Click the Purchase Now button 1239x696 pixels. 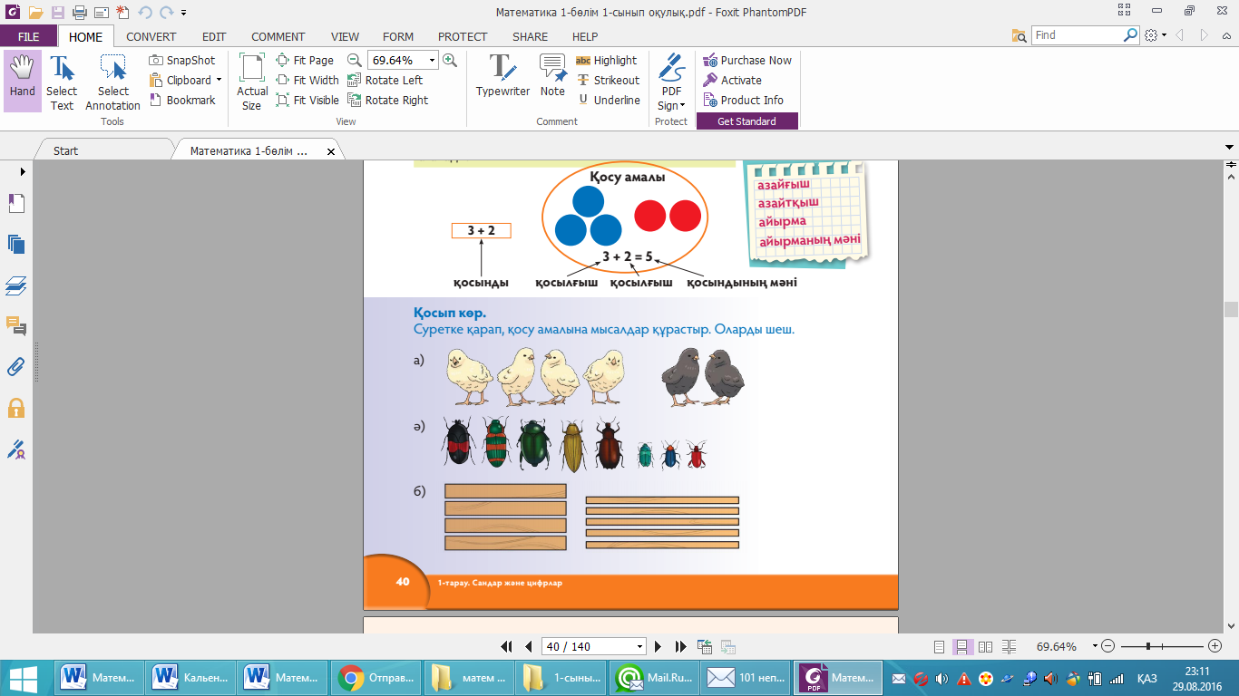click(x=747, y=61)
